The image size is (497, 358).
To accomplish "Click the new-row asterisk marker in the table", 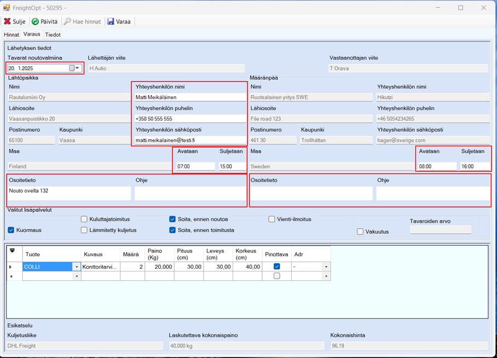I will 11,276.
